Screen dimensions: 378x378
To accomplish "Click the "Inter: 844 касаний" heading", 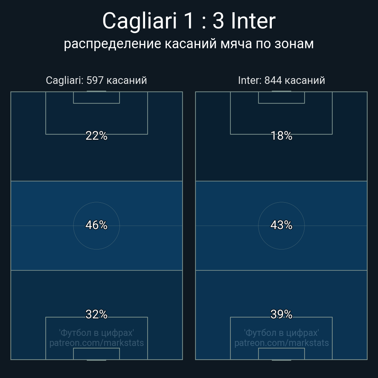I will coord(282,80).
